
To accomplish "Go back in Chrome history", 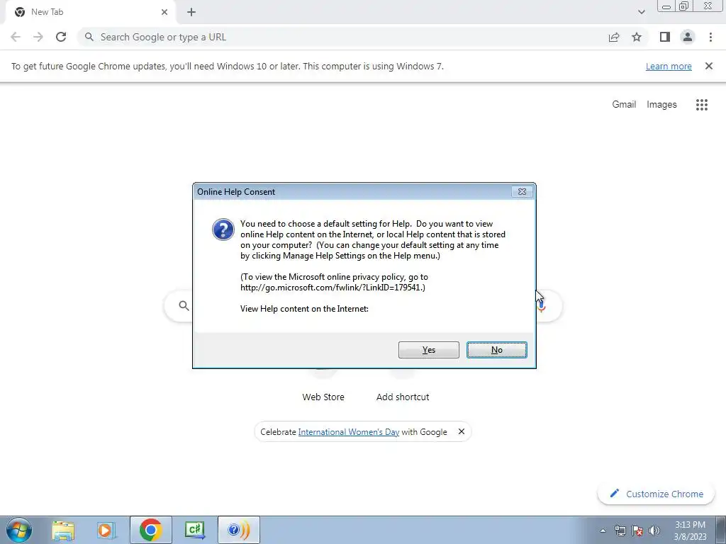I will [x=16, y=37].
